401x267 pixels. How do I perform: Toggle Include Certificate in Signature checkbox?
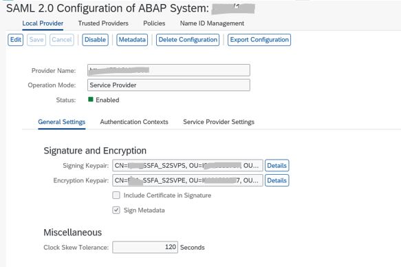(116, 195)
